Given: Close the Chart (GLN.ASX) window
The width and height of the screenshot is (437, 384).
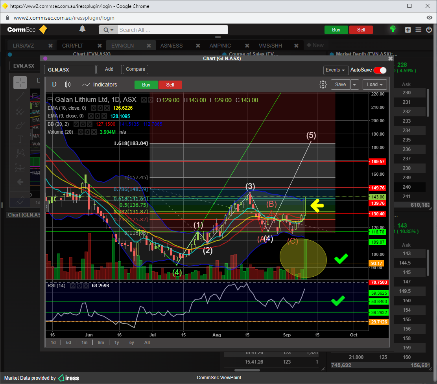Looking at the screenshot, I should click(391, 59).
